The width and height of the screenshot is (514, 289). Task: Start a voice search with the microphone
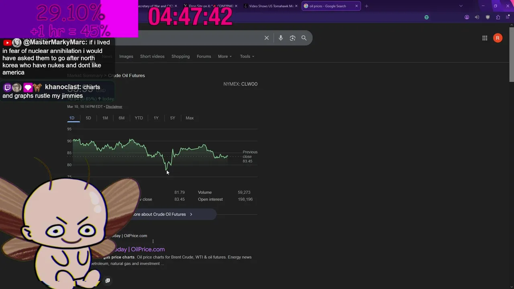[281, 38]
